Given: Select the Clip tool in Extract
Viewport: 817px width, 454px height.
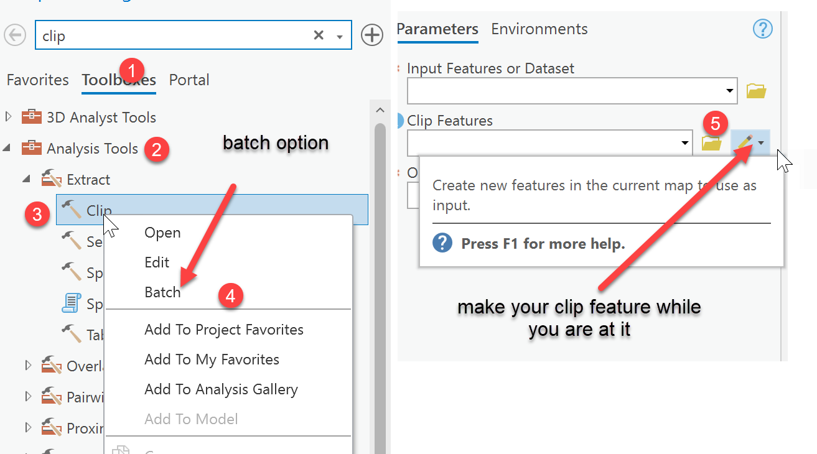Looking at the screenshot, I should click(x=98, y=210).
